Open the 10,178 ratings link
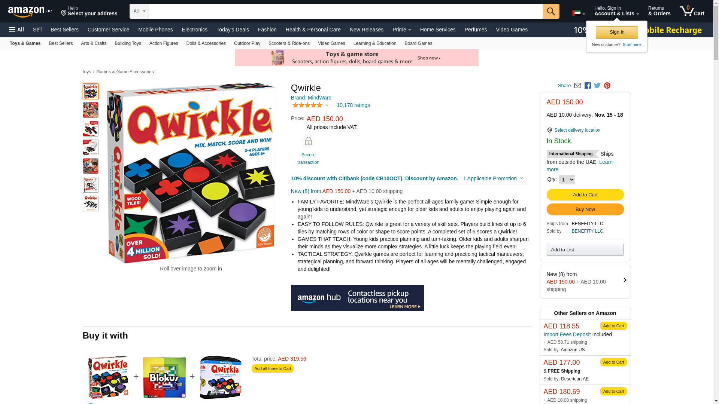The width and height of the screenshot is (719, 404). point(353,105)
